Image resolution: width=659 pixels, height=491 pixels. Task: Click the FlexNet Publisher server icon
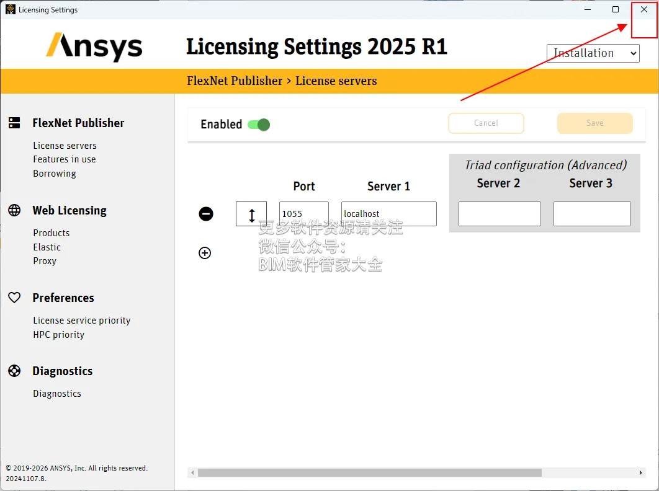[x=14, y=123]
